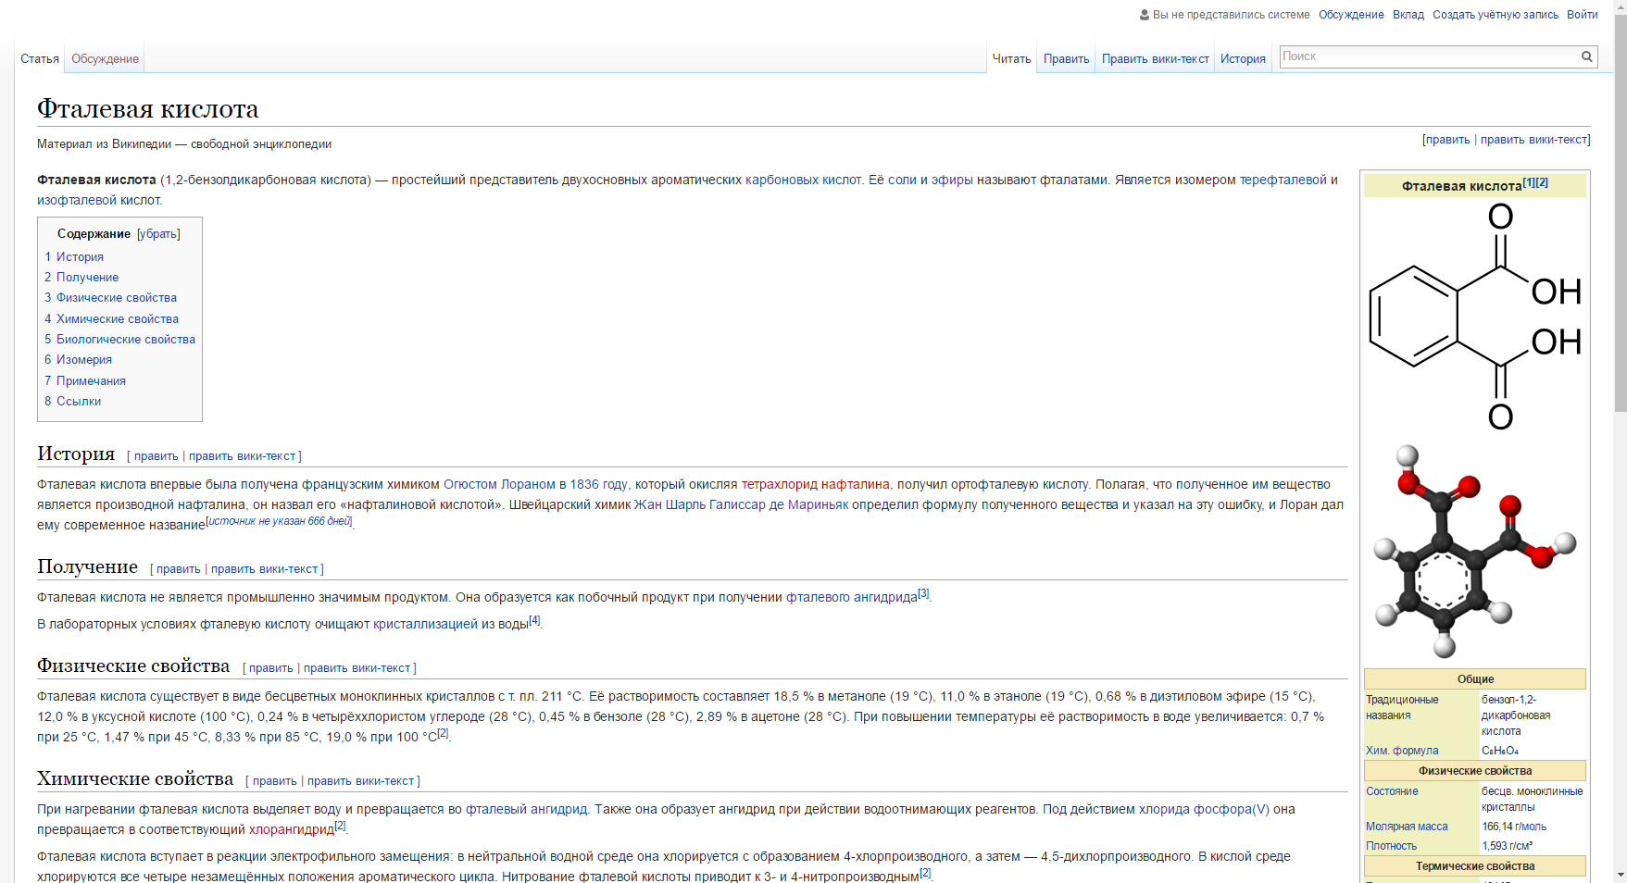Image resolution: width=1627 pixels, height=883 pixels.
Task: Hide the table of contents via [убрать]
Action: [158, 234]
